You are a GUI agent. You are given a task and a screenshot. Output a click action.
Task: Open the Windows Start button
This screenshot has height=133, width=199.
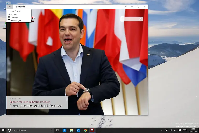(x=3, y=130)
